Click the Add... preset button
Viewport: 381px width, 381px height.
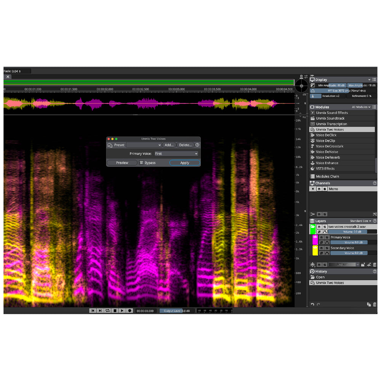pos(169,145)
